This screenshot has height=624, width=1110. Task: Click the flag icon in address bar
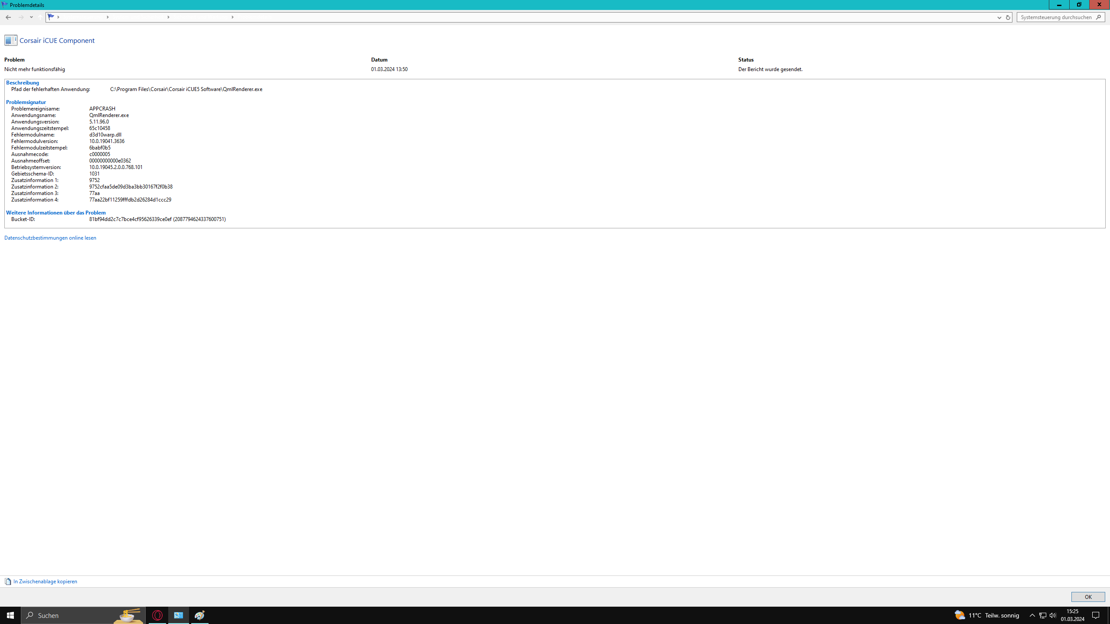coord(51,17)
